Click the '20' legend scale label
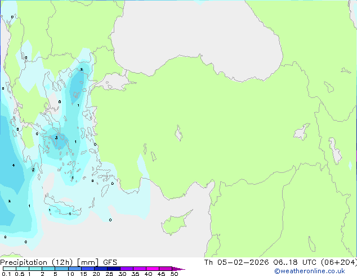The height and width of the screenshot is (276, 357). click(96, 274)
